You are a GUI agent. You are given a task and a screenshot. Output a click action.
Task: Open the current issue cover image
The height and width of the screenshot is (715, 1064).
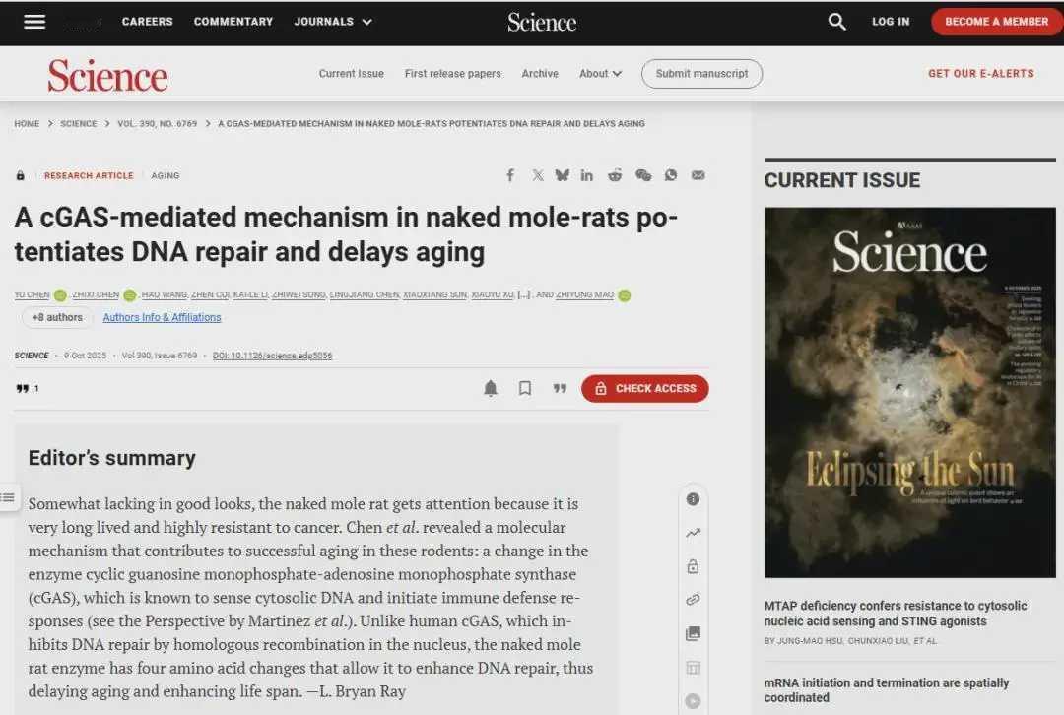(910, 393)
